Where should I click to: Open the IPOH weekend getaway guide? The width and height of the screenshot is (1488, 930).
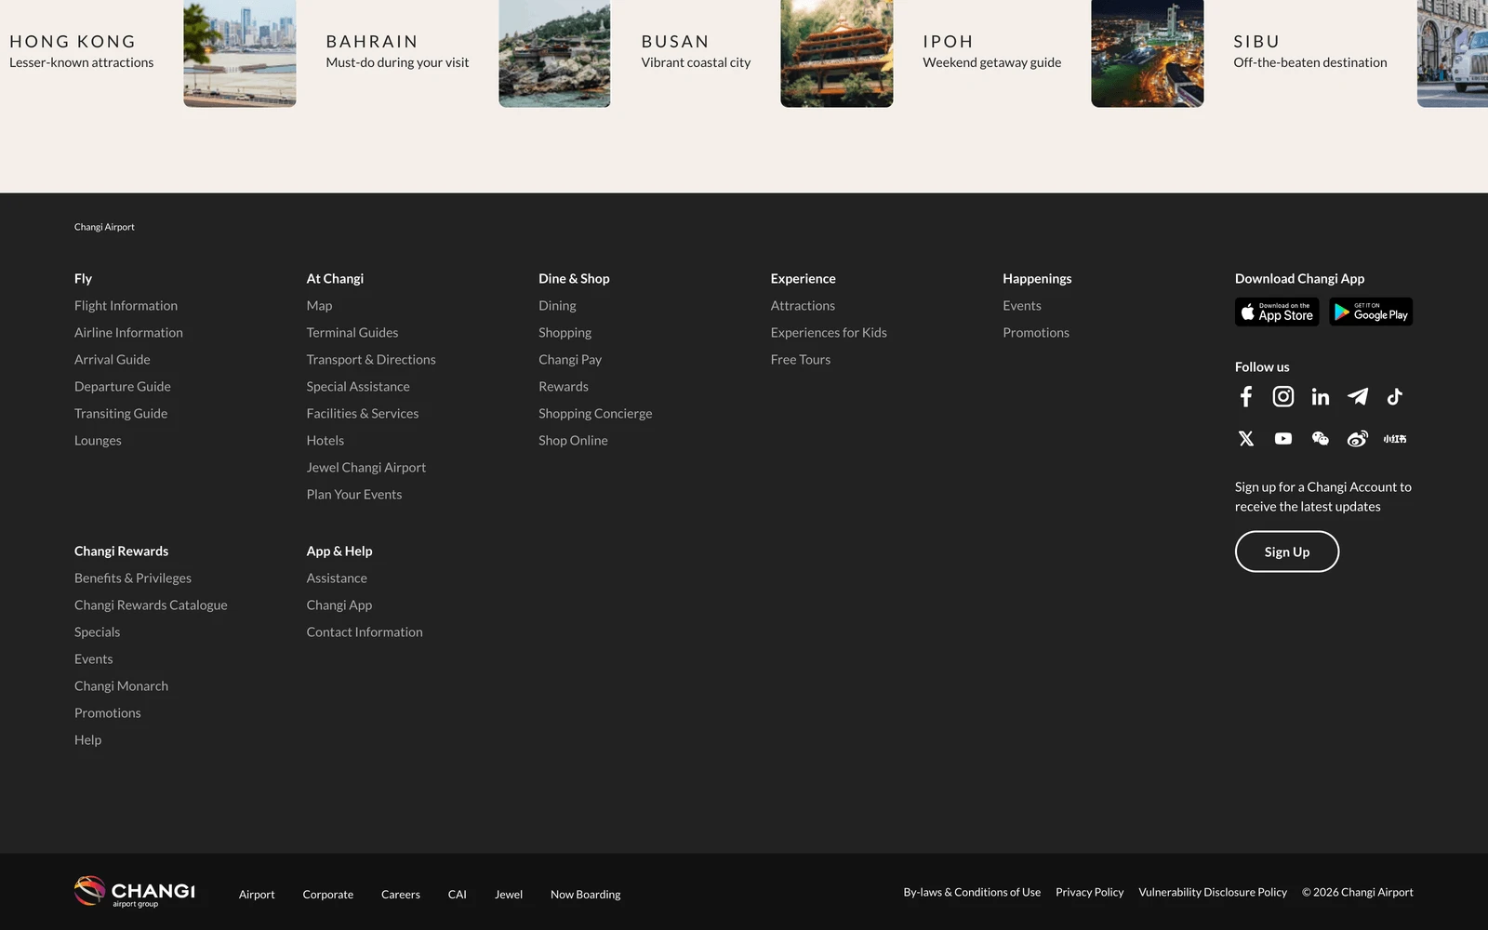pyautogui.click(x=991, y=52)
